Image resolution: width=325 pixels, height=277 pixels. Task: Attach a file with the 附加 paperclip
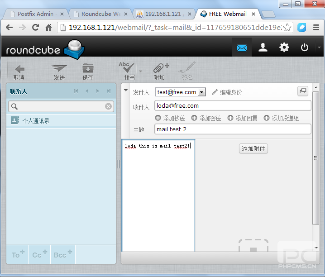point(160,71)
